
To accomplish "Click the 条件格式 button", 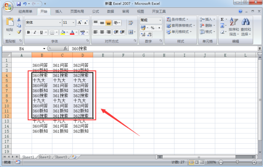I will pyautogui.click(x=177, y=19).
